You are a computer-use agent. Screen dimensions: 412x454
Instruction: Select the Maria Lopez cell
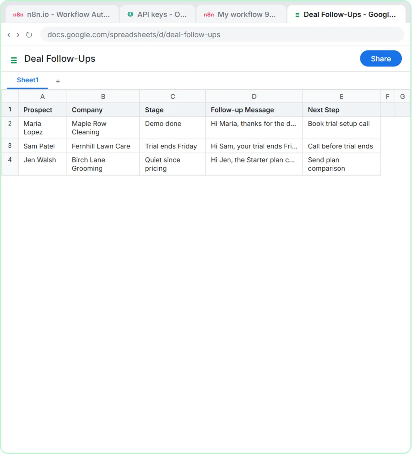43,128
